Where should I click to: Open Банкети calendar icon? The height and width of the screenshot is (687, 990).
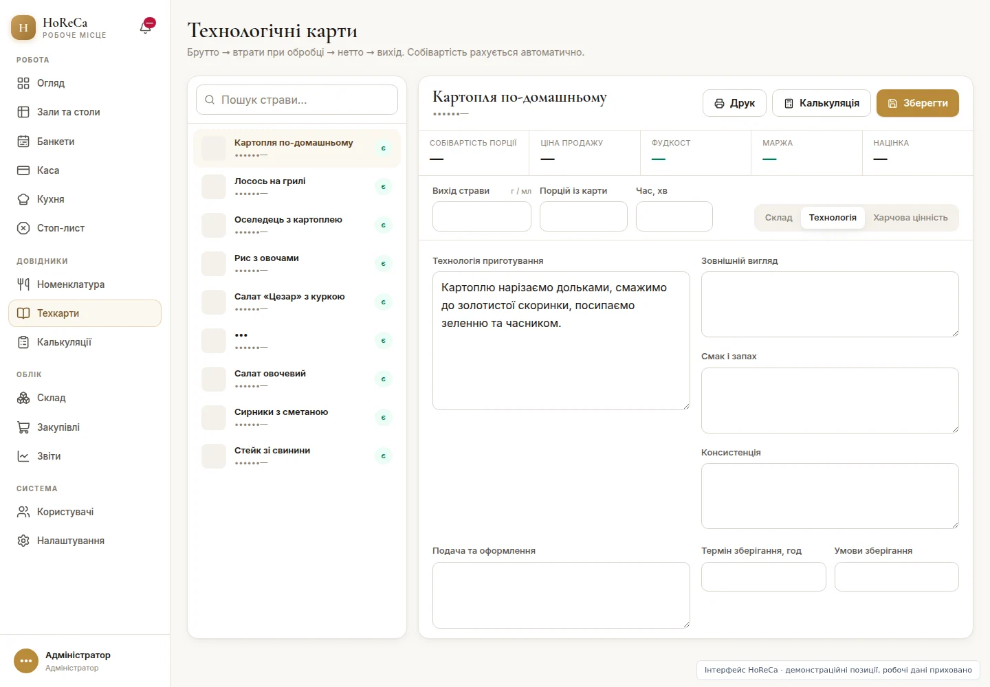(x=23, y=142)
